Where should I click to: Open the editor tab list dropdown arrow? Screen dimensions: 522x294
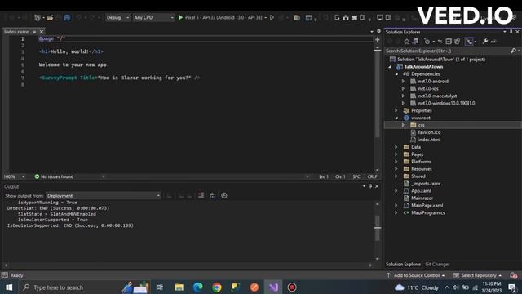(x=372, y=31)
